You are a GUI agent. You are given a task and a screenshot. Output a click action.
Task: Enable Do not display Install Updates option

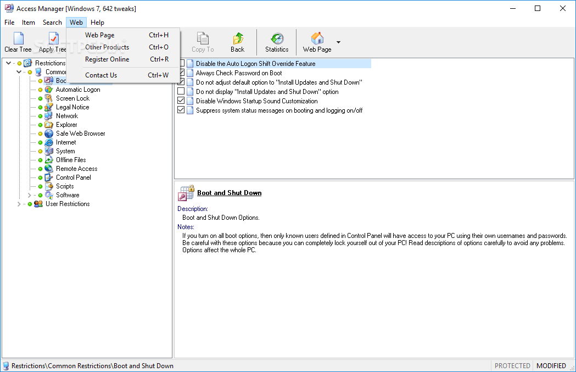click(x=181, y=91)
